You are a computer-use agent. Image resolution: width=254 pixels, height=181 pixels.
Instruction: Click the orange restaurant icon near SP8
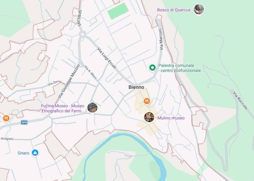[6, 119]
